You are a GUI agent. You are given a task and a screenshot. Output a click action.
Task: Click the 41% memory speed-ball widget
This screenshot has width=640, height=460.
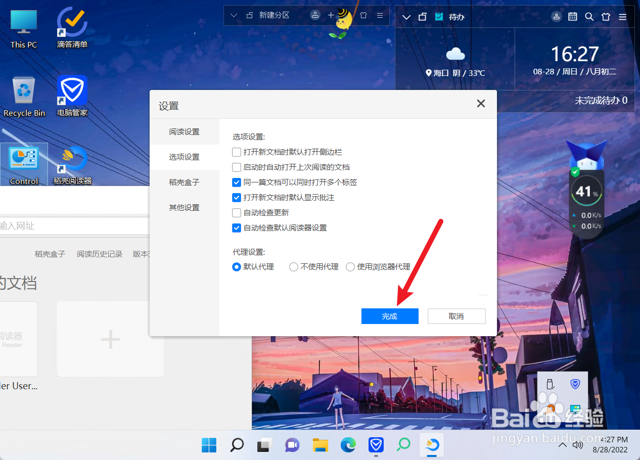click(x=585, y=192)
